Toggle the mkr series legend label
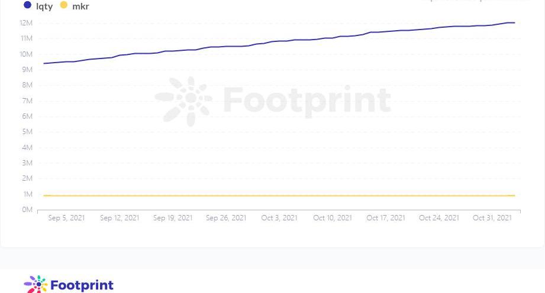Screen dimensions: 545x293 point(80,6)
